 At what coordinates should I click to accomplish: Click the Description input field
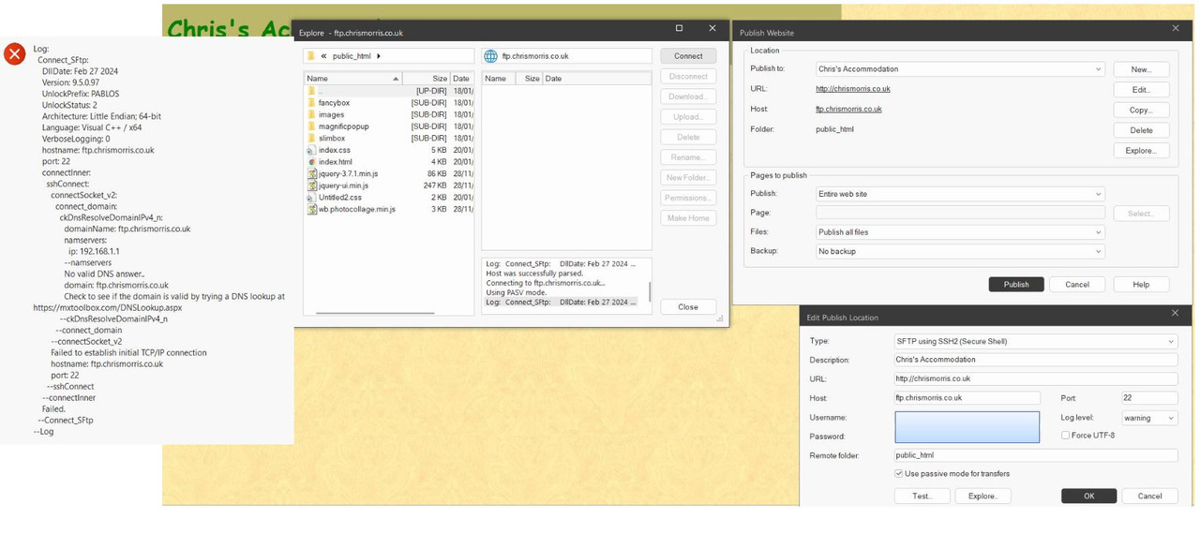click(x=1036, y=360)
